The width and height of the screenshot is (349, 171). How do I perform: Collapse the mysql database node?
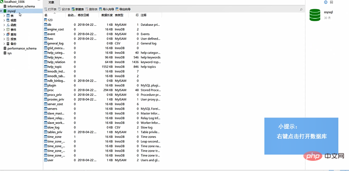(1, 11)
